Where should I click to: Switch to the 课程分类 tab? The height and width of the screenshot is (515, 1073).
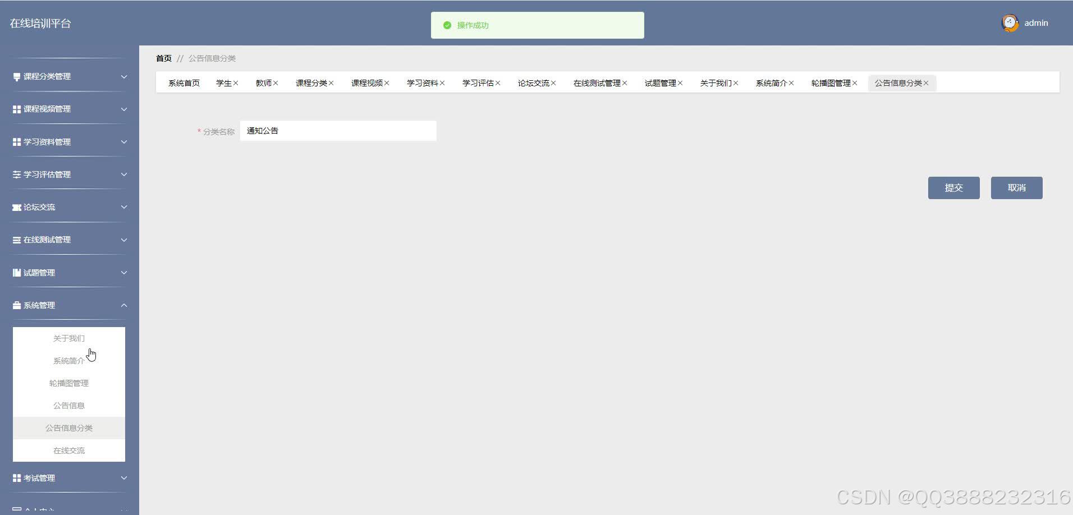click(311, 83)
